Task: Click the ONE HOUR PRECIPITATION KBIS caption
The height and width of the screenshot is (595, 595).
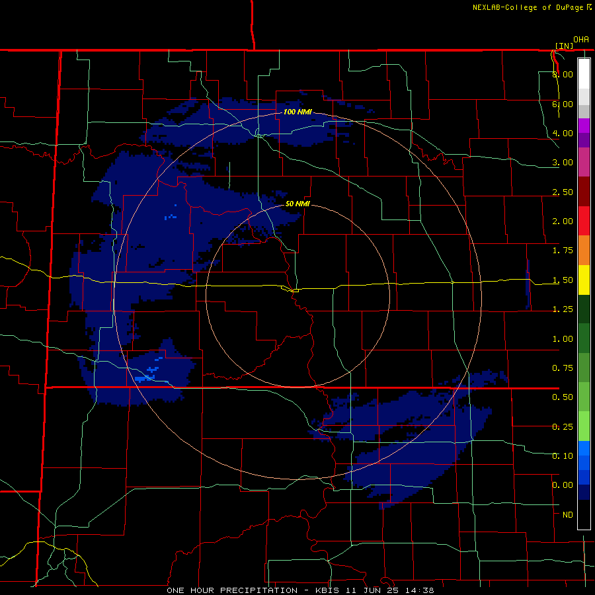Action: 300,590
